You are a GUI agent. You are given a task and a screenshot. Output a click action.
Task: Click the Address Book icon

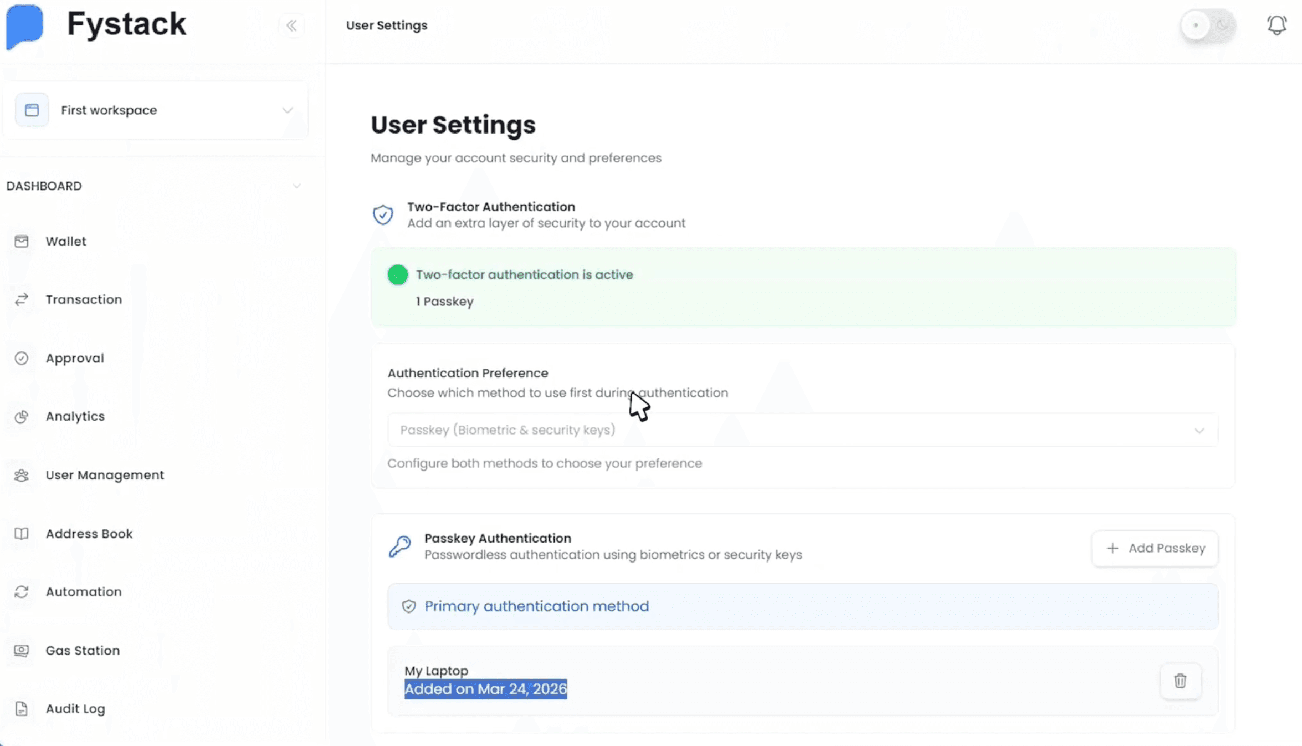tap(20, 534)
